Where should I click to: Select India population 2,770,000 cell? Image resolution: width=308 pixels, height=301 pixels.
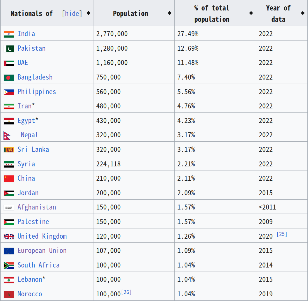pos(134,33)
